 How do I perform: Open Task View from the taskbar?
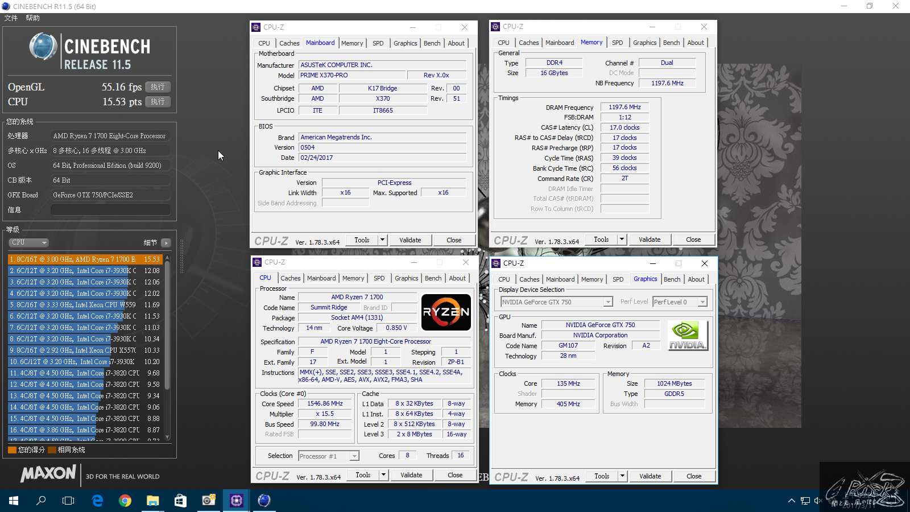[x=68, y=501]
